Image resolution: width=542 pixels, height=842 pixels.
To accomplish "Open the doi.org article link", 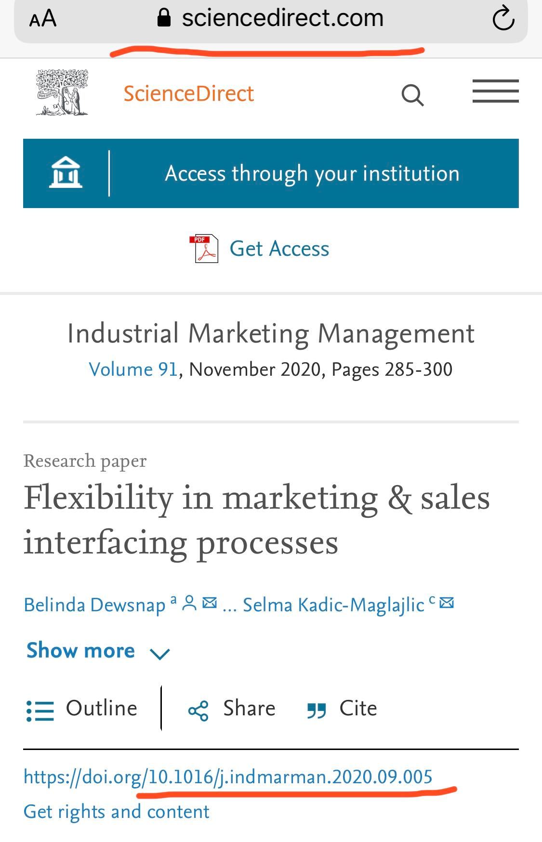I will [x=228, y=776].
